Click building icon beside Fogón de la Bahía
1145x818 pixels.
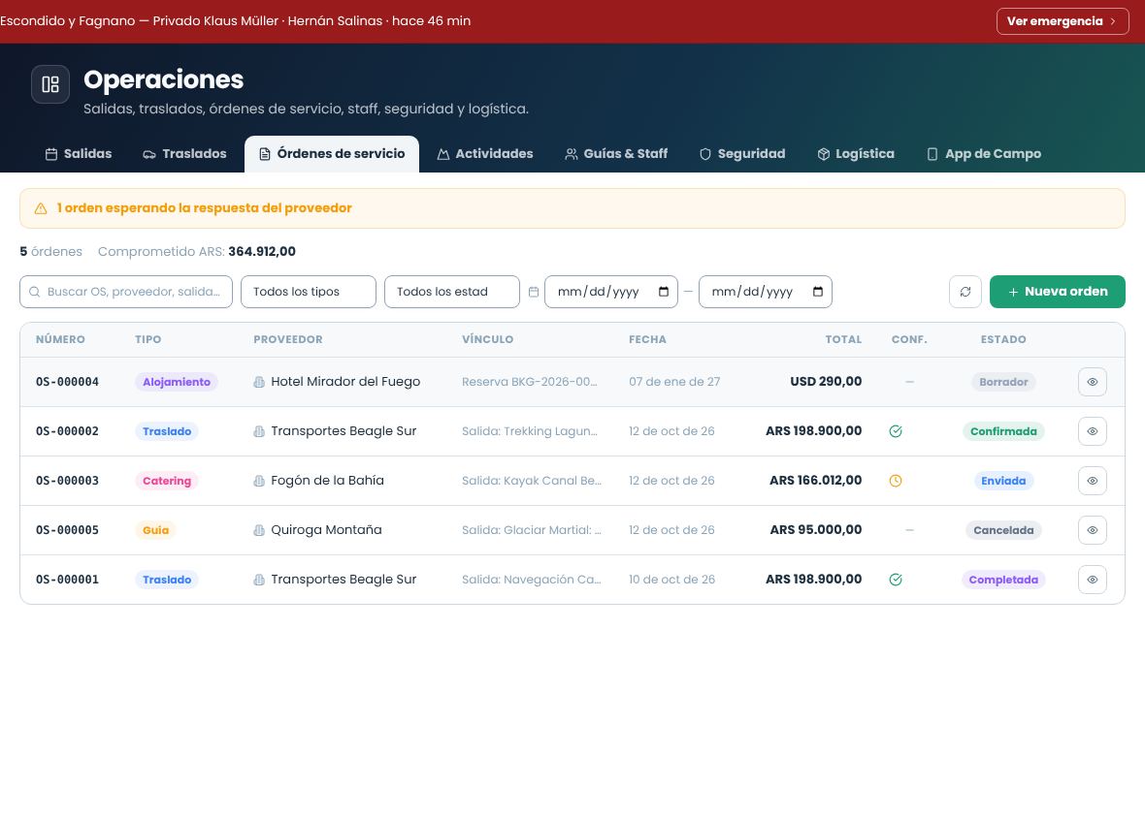click(x=259, y=481)
